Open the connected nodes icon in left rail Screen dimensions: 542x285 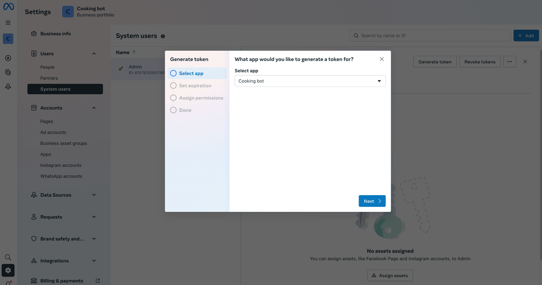[x=8, y=87]
